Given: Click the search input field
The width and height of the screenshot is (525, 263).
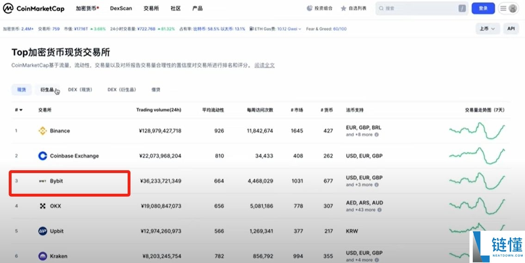Looking at the screenshot, I should (x=421, y=8).
